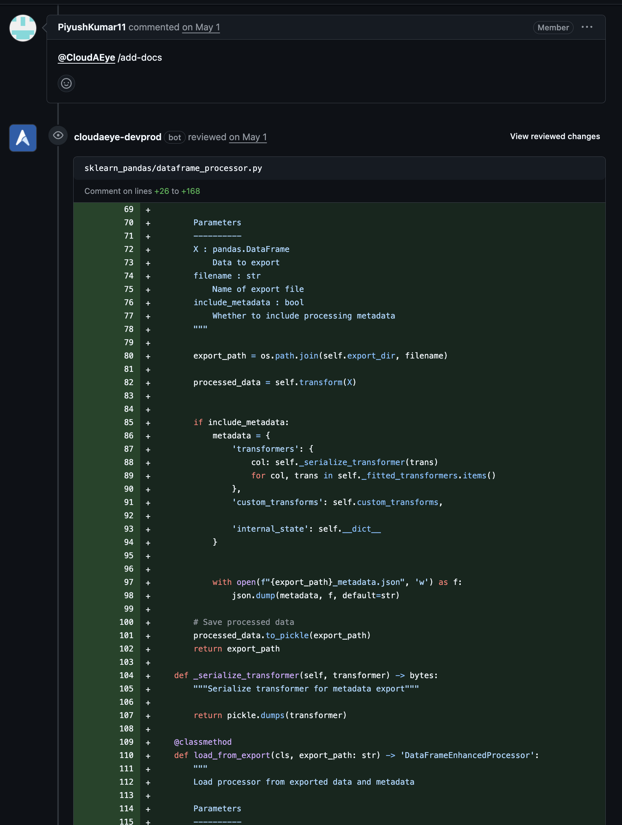The height and width of the screenshot is (825, 622).
Task: Click the 'return pickle.dumps(transformer)' line
Action: point(270,715)
